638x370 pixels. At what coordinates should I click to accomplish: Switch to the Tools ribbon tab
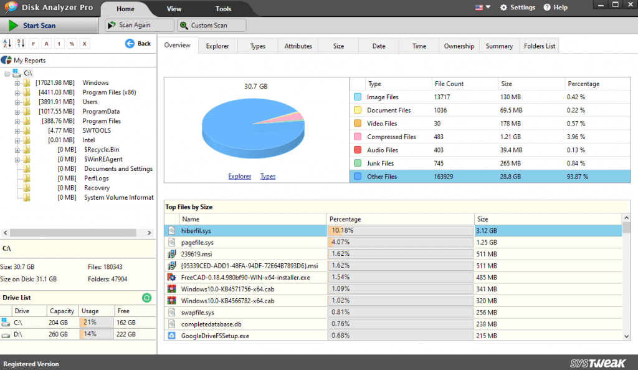(224, 9)
